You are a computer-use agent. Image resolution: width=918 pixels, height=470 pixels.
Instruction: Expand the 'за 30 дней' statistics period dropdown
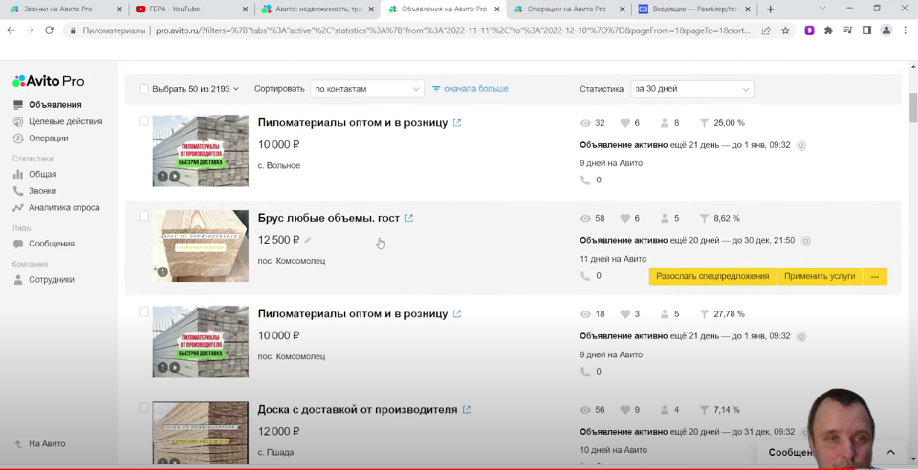(x=692, y=89)
